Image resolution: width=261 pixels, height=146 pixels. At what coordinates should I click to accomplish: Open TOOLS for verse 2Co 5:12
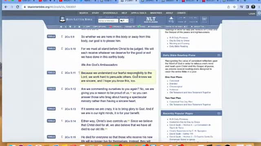tap(51, 89)
